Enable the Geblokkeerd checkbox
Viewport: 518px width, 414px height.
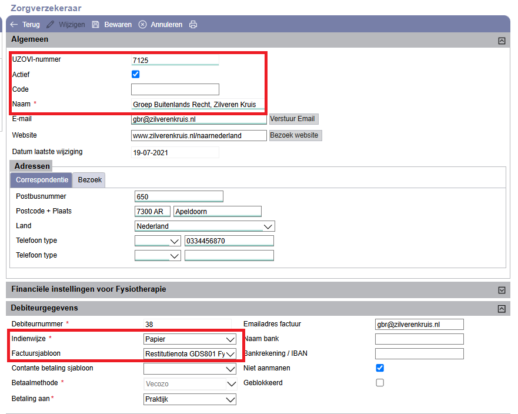(380, 383)
